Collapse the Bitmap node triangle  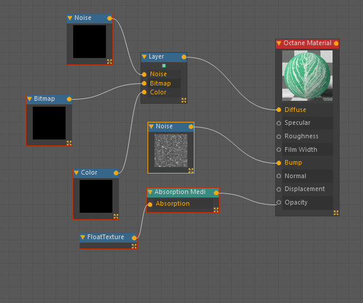pos(29,99)
